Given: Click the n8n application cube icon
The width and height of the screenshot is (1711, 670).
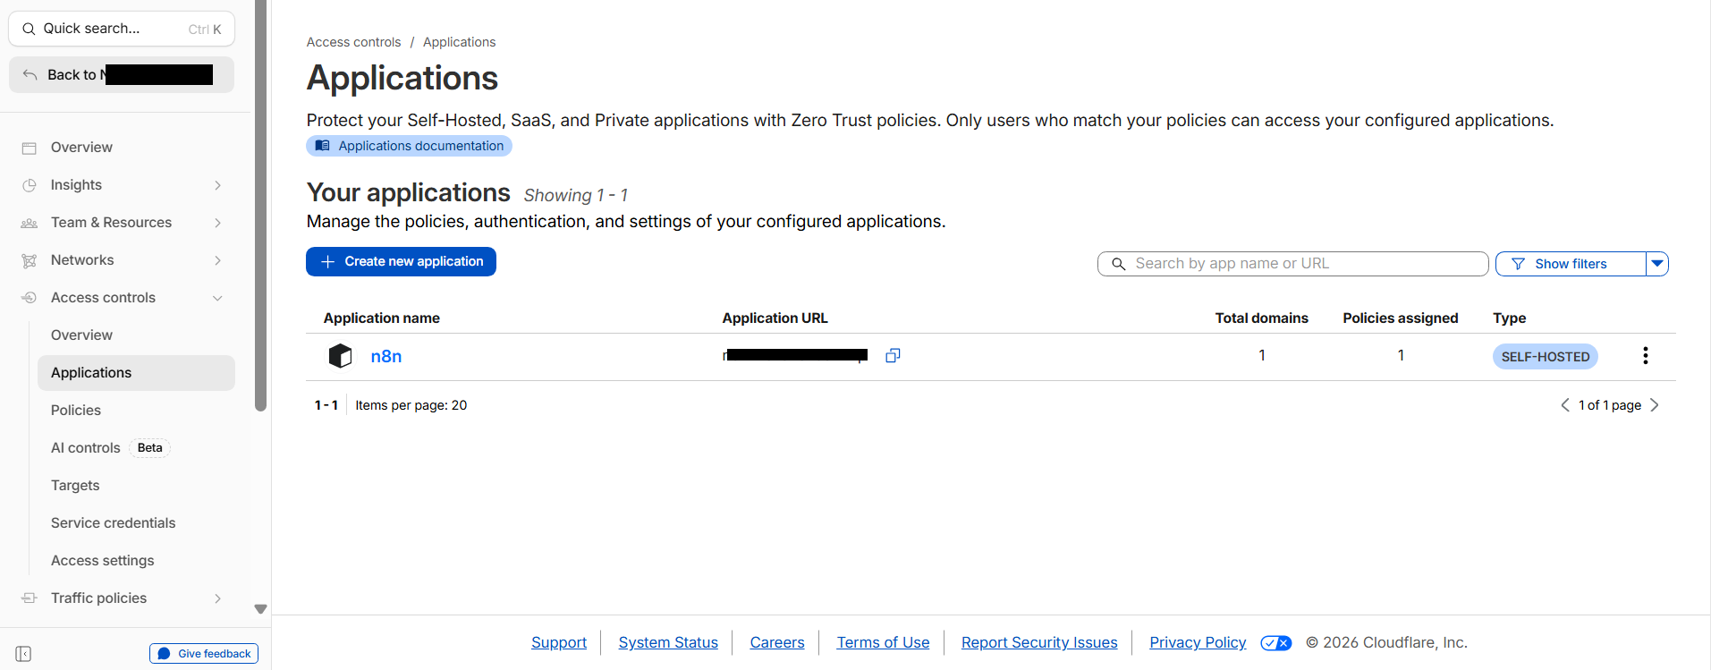Looking at the screenshot, I should coord(340,356).
